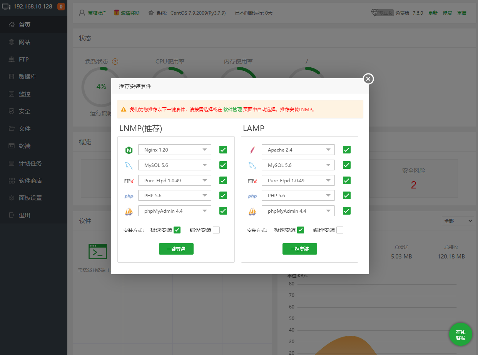Open the 软件管理 link in the warning

point(232,109)
